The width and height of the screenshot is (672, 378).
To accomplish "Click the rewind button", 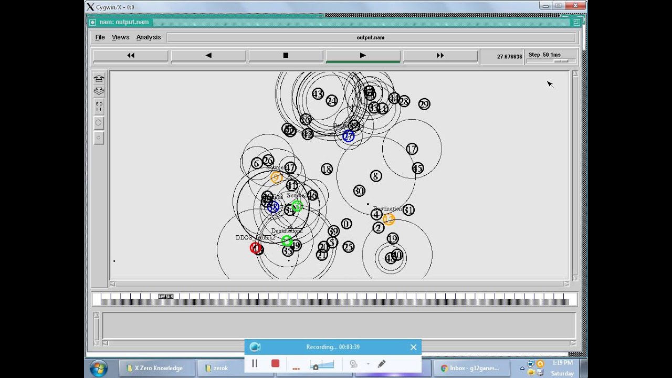I will (x=131, y=56).
